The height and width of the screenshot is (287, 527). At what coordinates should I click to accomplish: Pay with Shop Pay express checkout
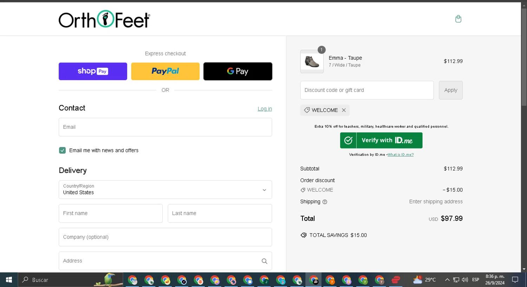[x=93, y=71]
